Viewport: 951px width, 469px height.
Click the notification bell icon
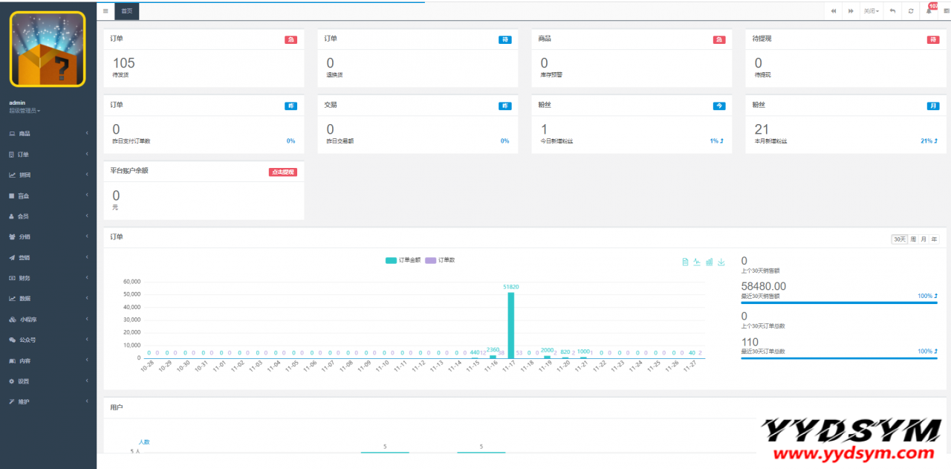pos(929,11)
